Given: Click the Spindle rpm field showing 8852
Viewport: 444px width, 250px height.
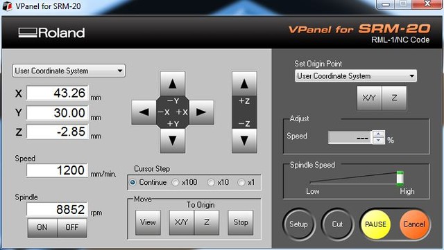Looking at the screenshot, I should [x=57, y=209].
